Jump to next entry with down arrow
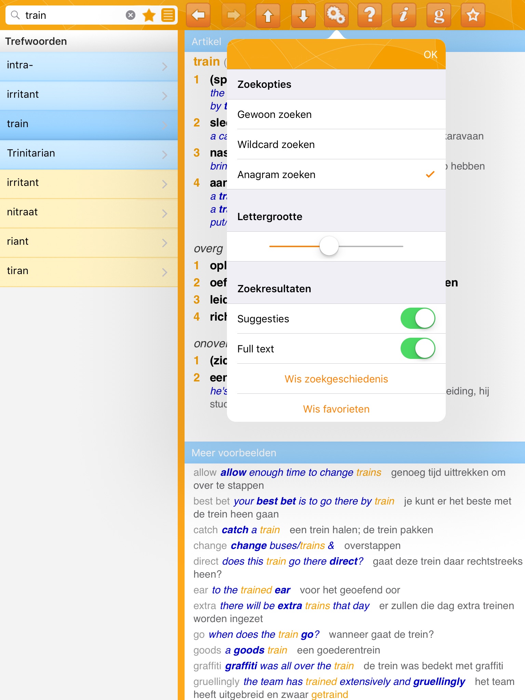 (304, 15)
